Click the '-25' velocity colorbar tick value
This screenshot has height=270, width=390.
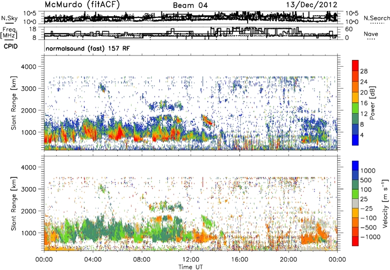pyautogui.click(x=367, y=209)
